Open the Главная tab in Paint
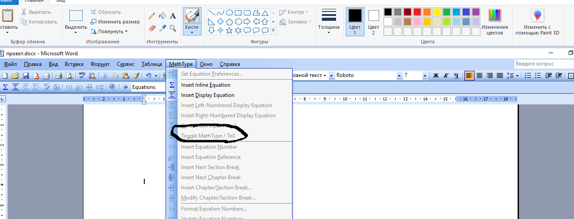This screenshot has height=219, width=574. pyautogui.click(x=34, y=1)
